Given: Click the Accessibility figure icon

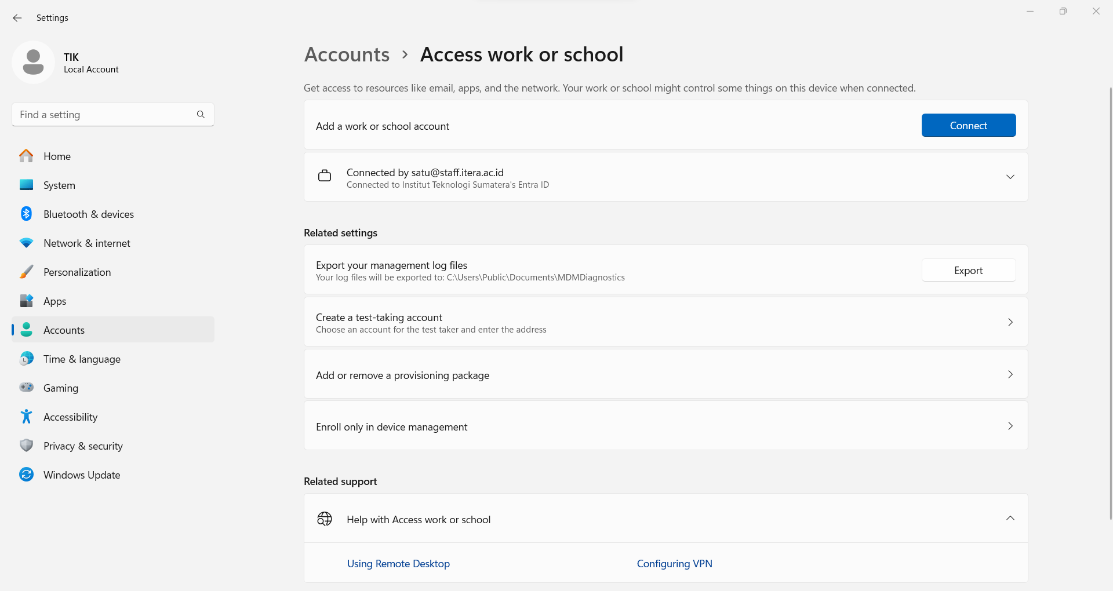Looking at the screenshot, I should (26, 417).
